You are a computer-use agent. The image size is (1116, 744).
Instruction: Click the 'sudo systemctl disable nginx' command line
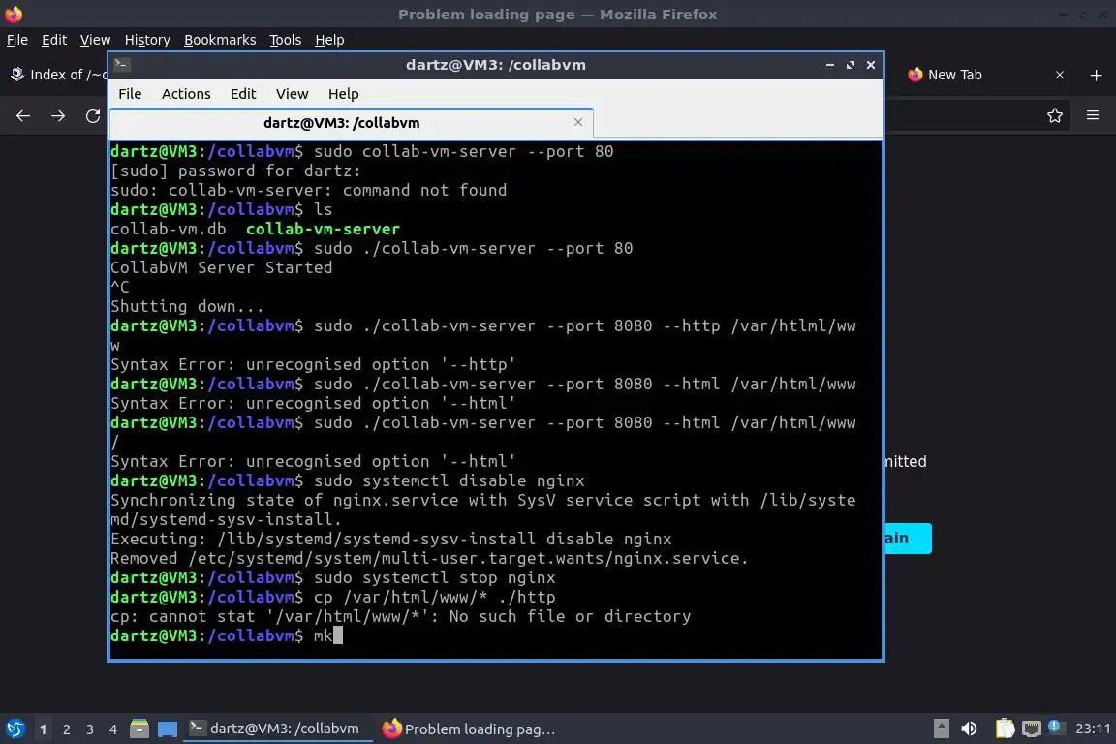tap(449, 481)
